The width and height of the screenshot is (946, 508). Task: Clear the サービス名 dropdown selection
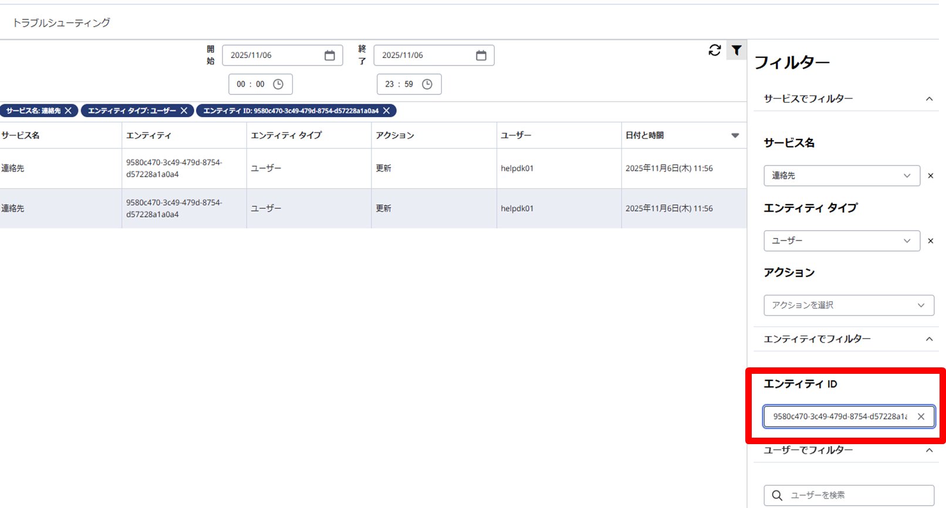[x=930, y=176]
